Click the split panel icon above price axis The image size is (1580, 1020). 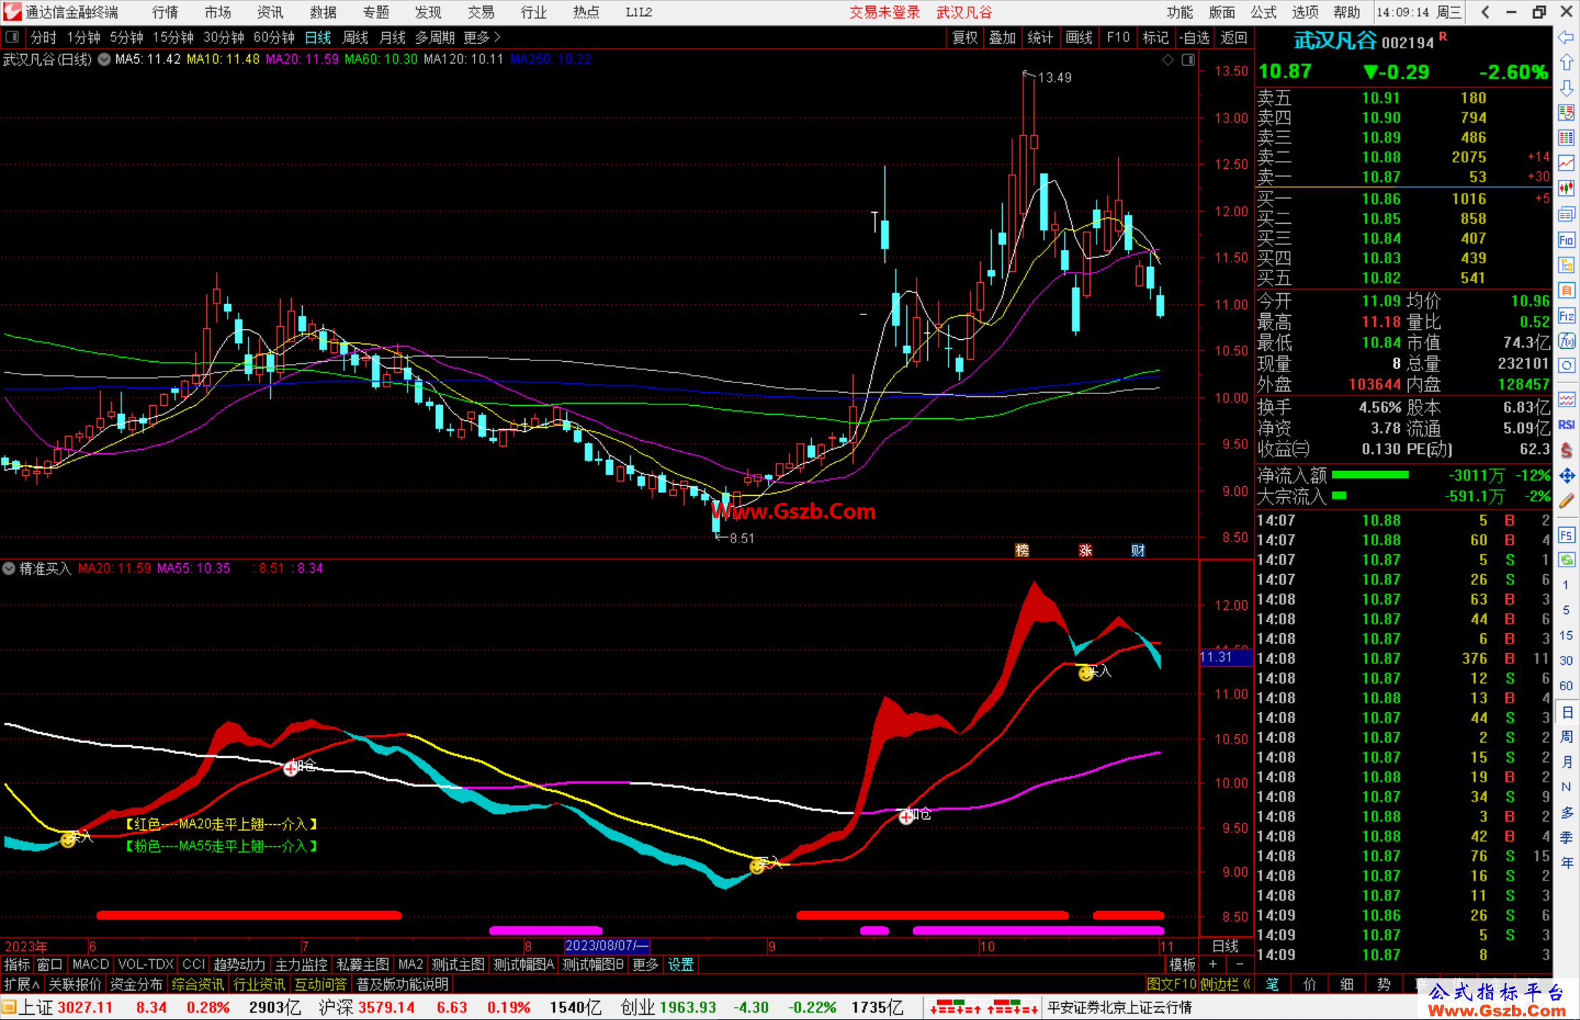coord(1188,60)
